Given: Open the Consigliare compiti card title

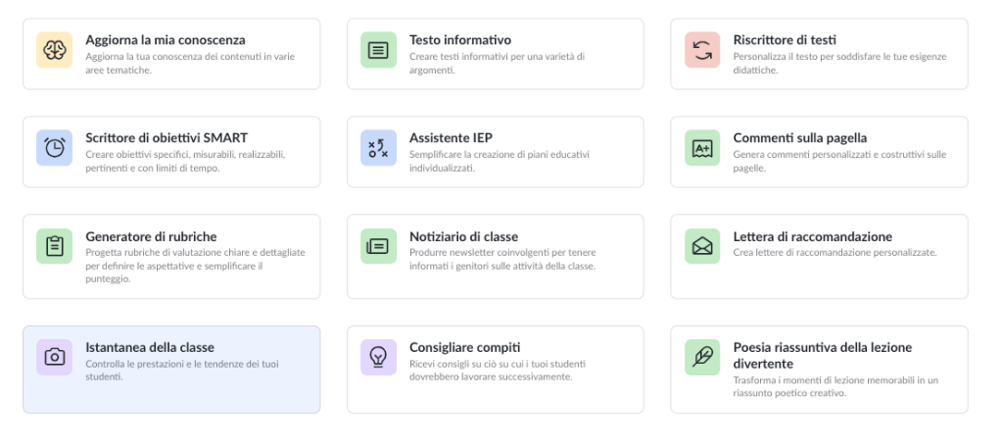Looking at the screenshot, I should (x=465, y=347).
